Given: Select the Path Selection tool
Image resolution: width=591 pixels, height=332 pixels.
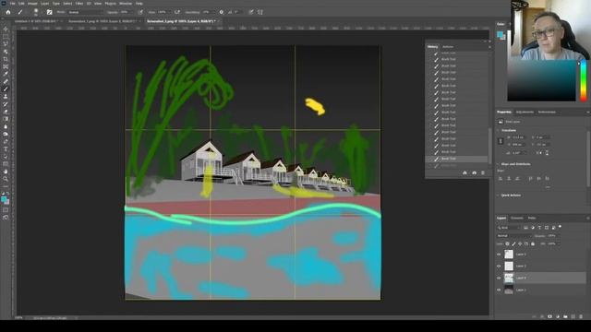Looking at the screenshot, I should coord(6,157).
